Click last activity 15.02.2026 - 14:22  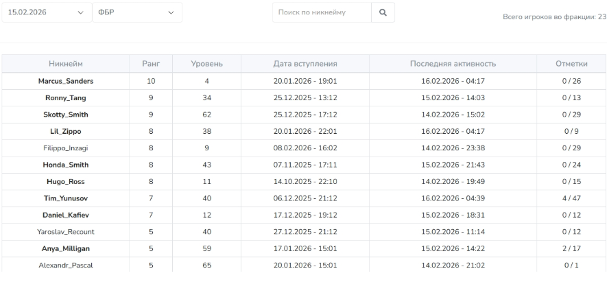453,248
